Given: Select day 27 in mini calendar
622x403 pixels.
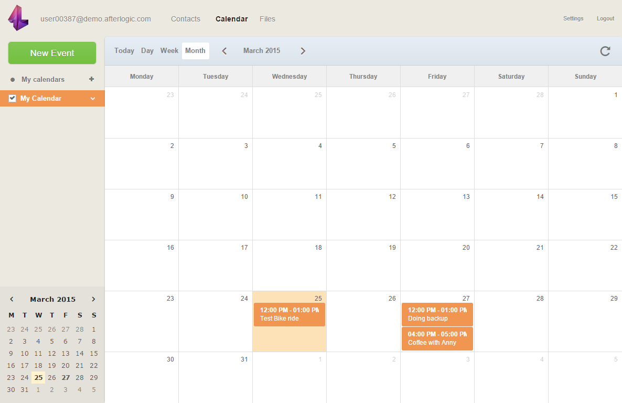Looking at the screenshot, I should (x=66, y=377).
